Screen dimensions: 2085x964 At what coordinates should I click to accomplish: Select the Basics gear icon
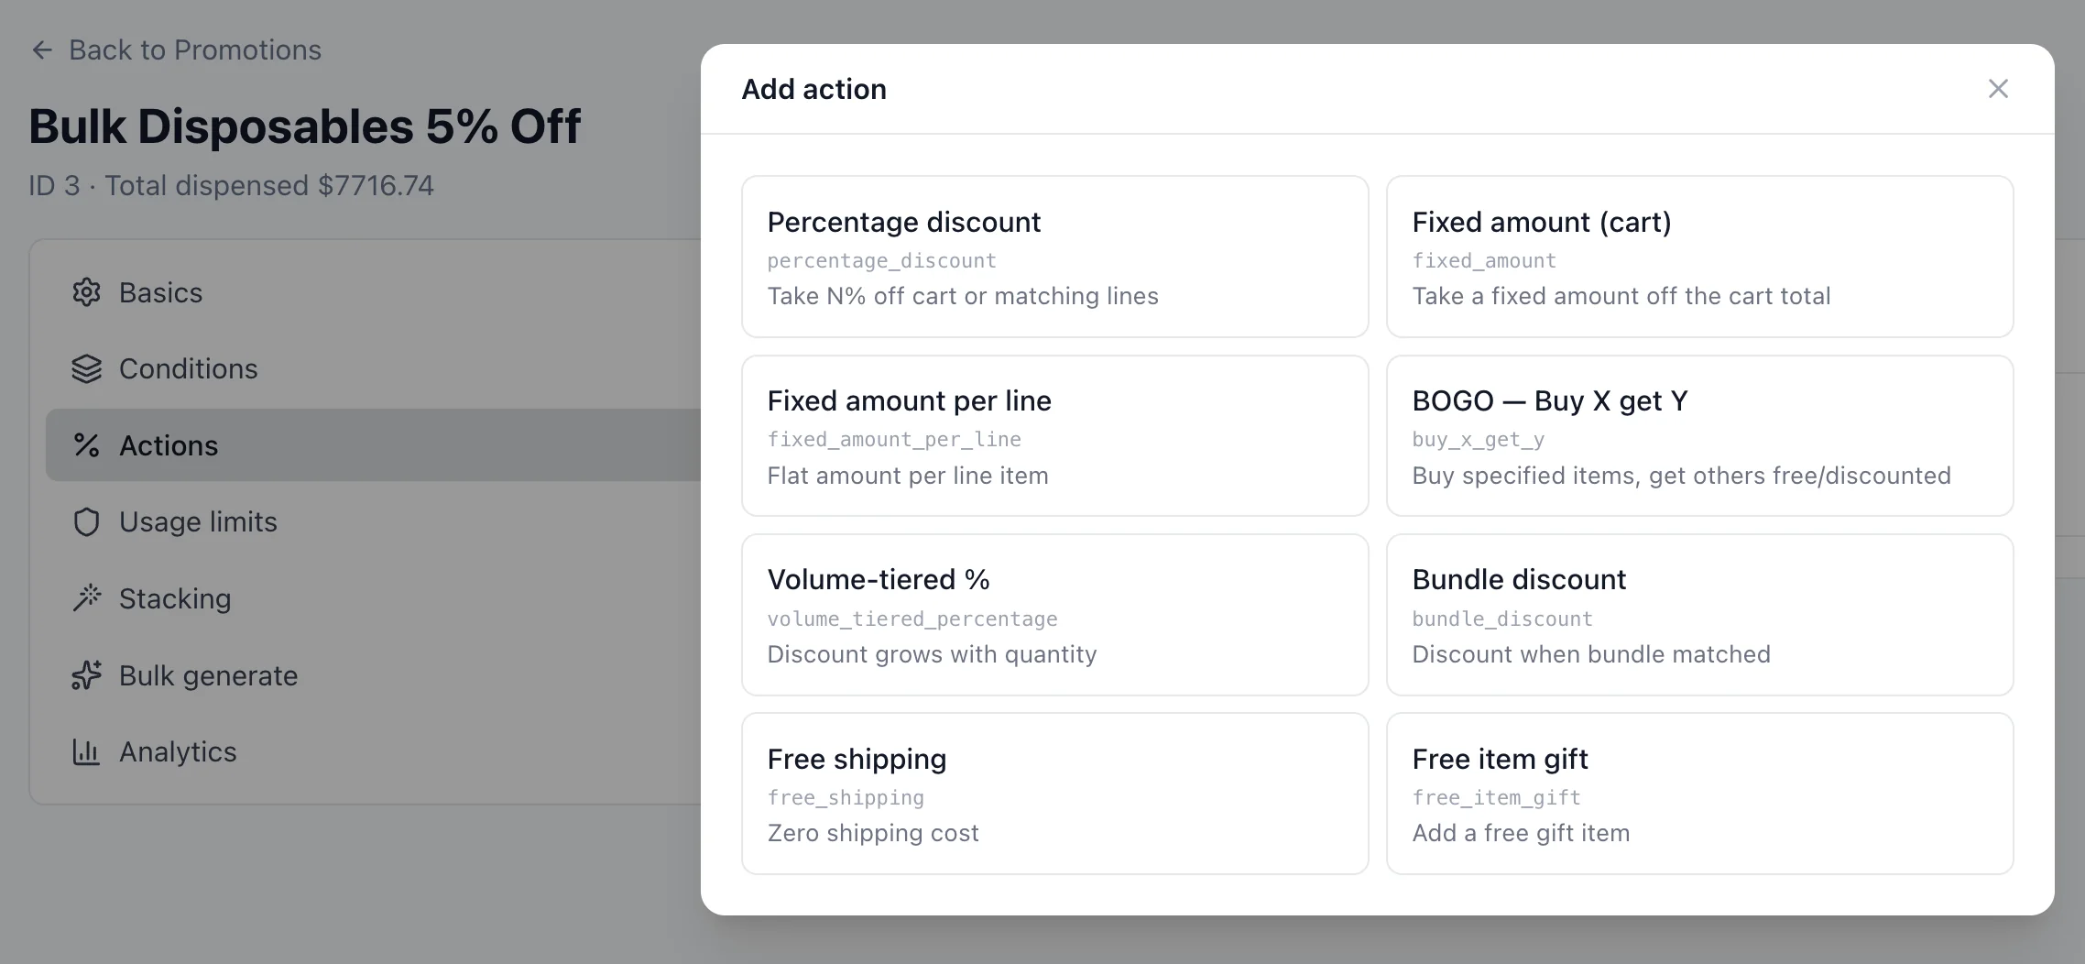[x=86, y=291]
